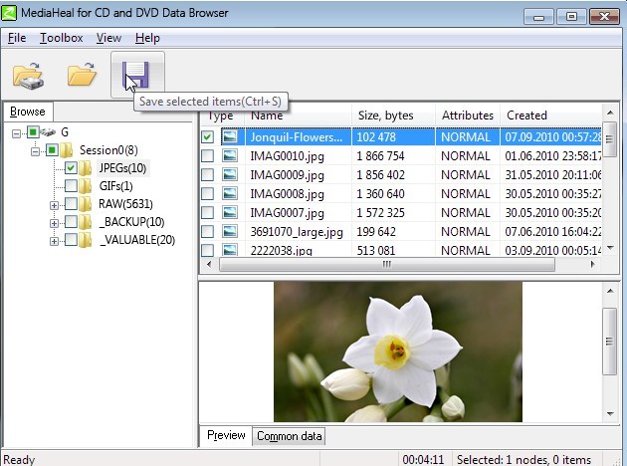The image size is (627, 466).
Task: Click the file list horizontal scrollbar thumb
Action: 387,264
